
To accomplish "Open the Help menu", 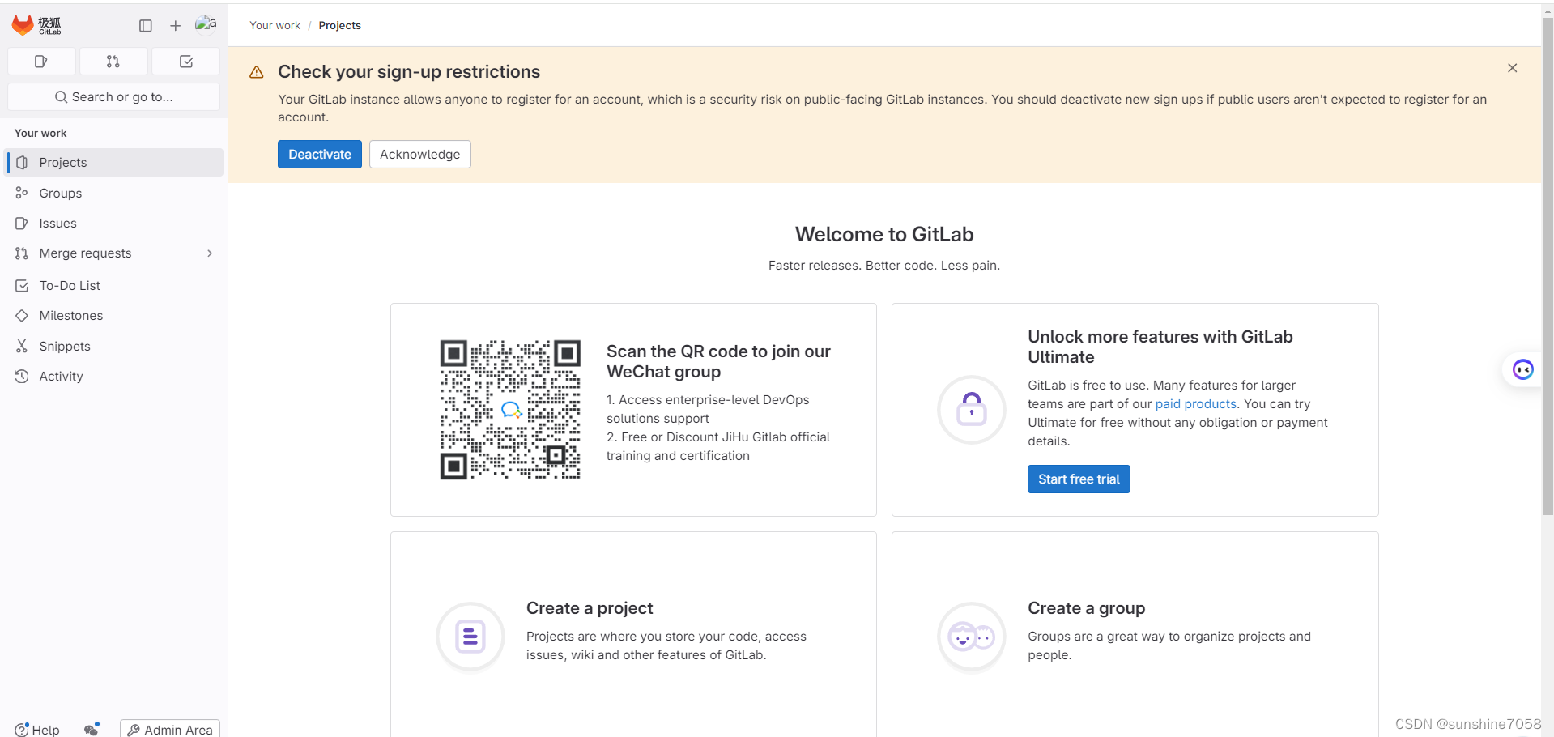I will tap(37, 729).
